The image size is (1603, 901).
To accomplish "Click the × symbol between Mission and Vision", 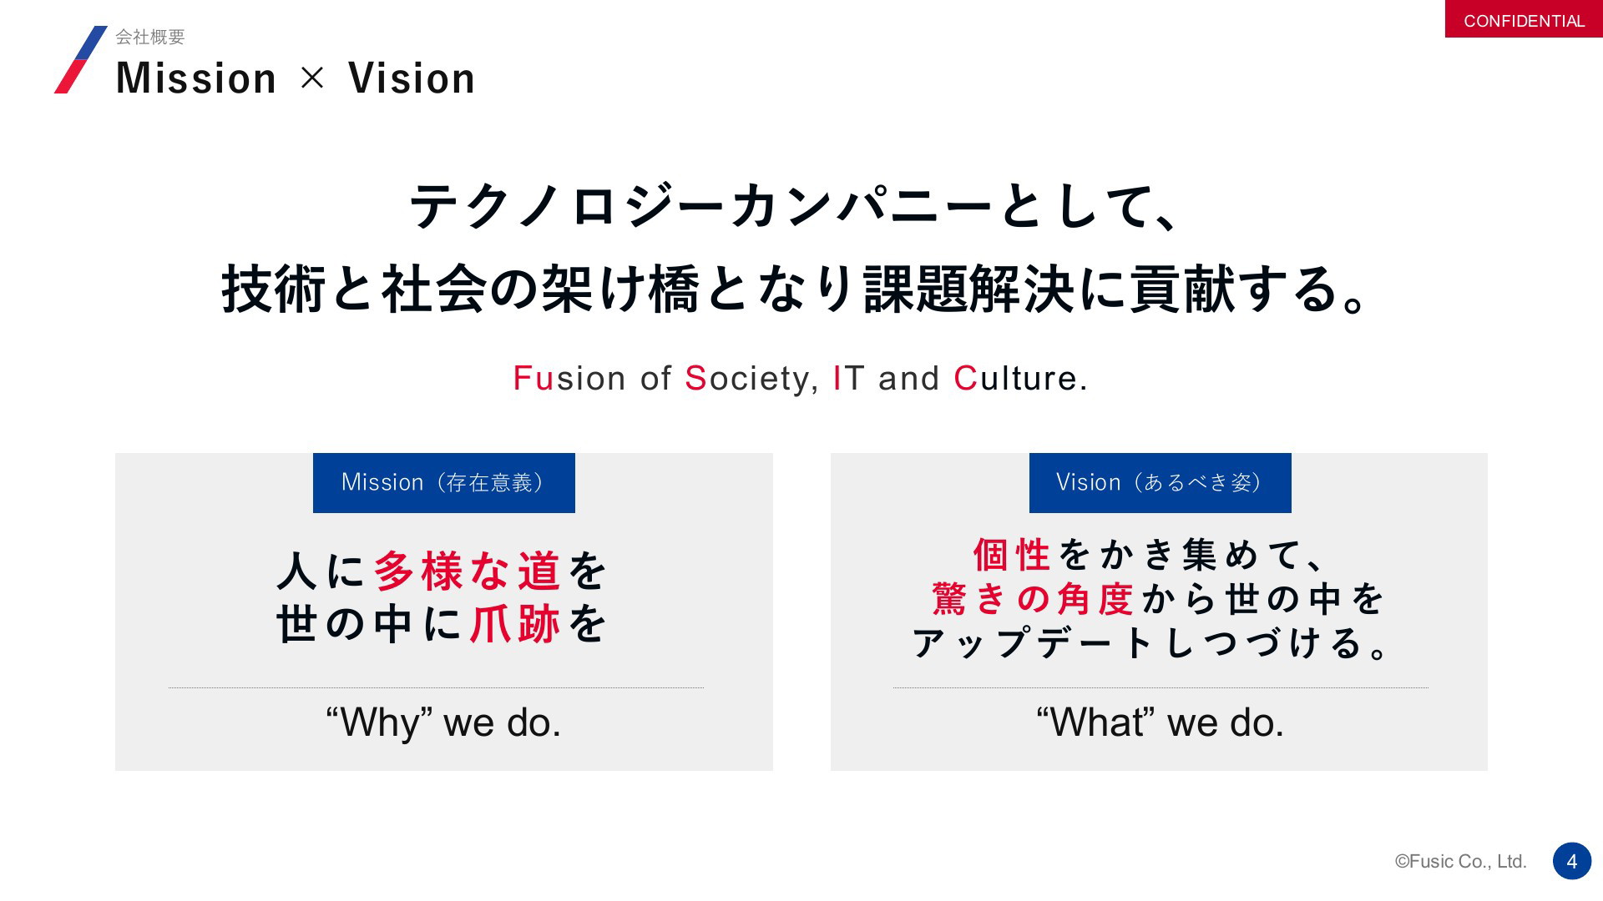I will [x=312, y=78].
